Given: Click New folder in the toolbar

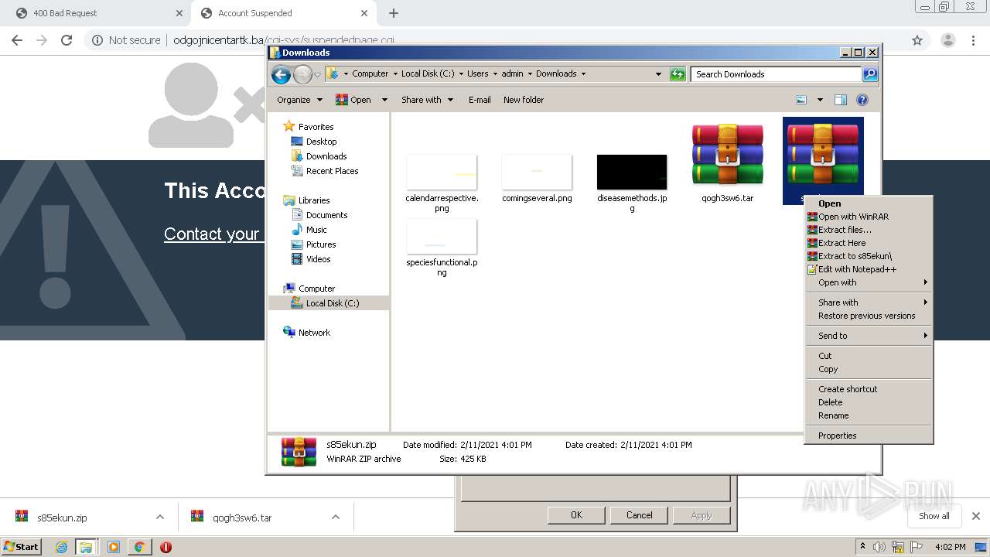Looking at the screenshot, I should coord(524,100).
